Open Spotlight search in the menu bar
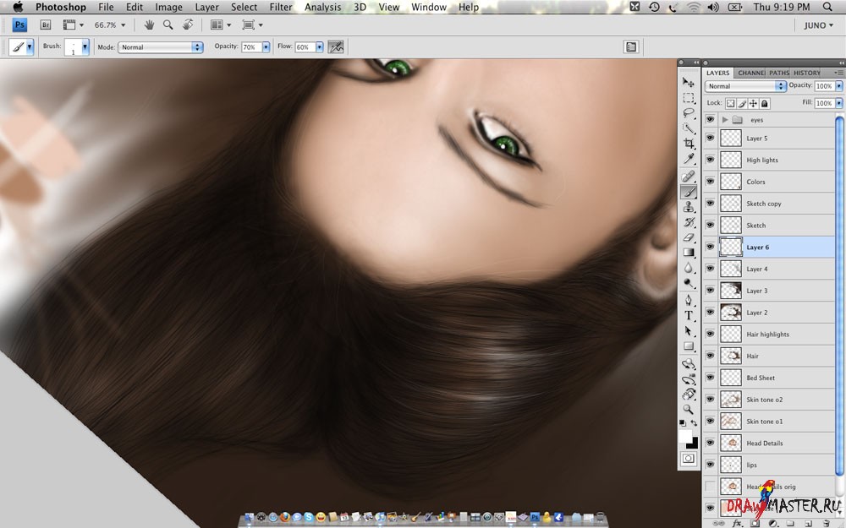The image size is (846, 528). coord(827,7)
